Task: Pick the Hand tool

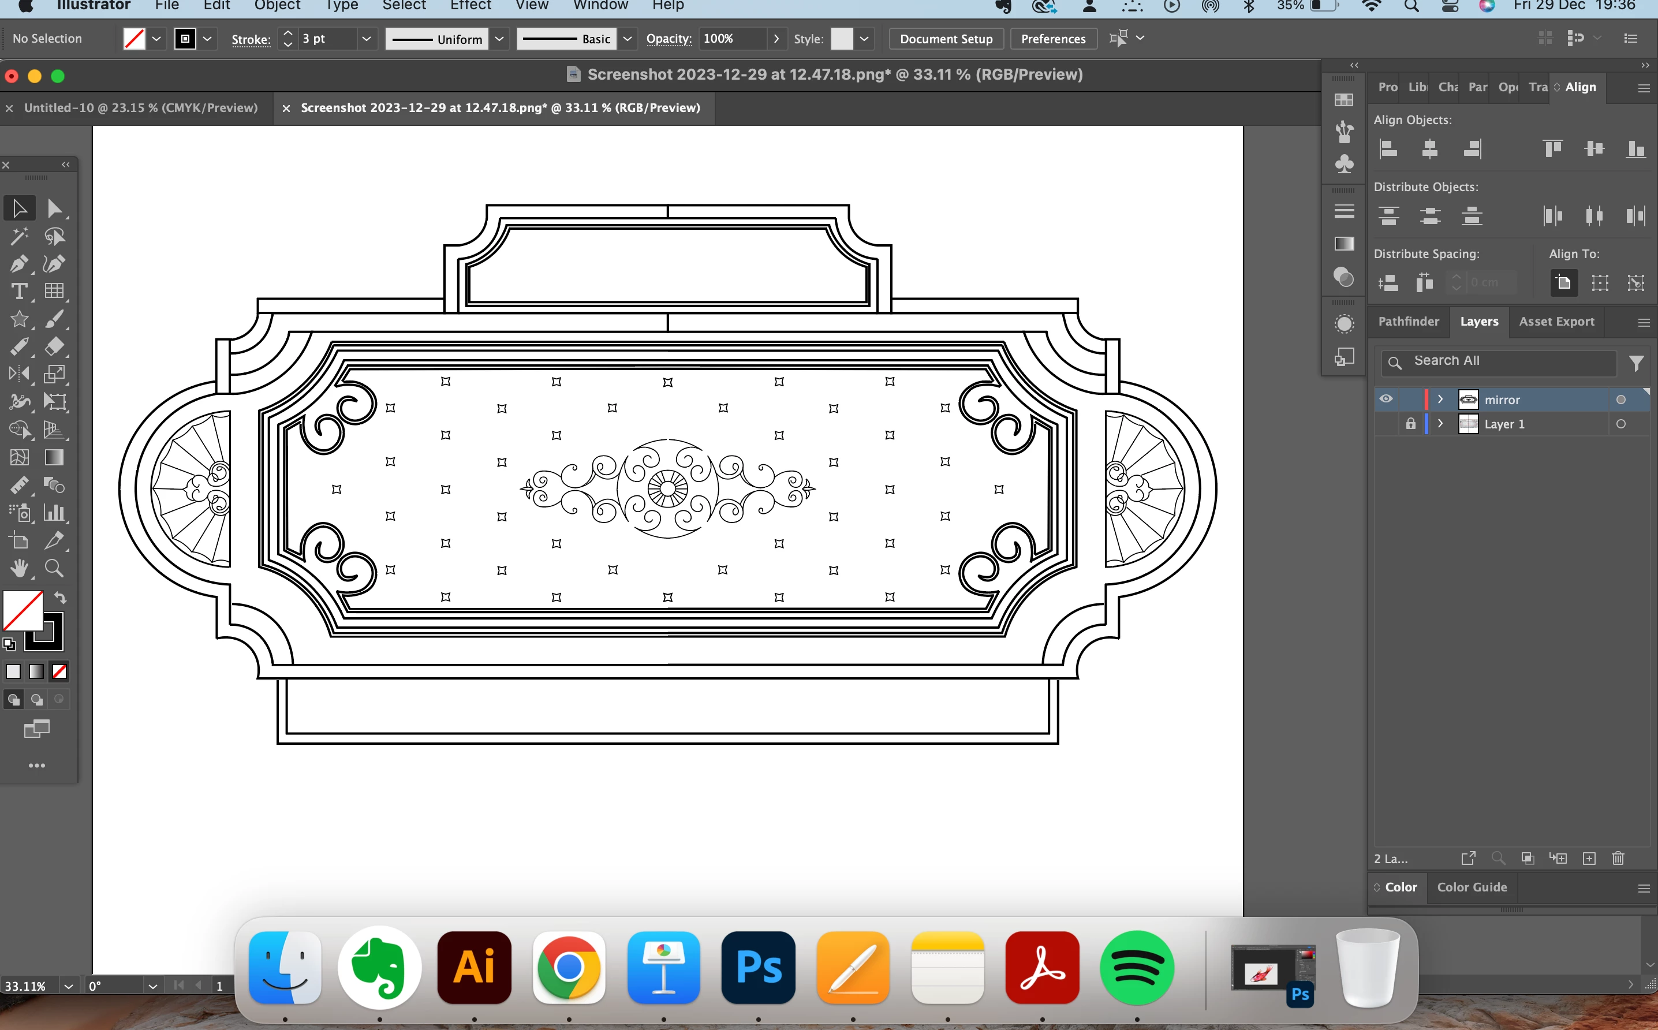Action: [x=19, y=568]
